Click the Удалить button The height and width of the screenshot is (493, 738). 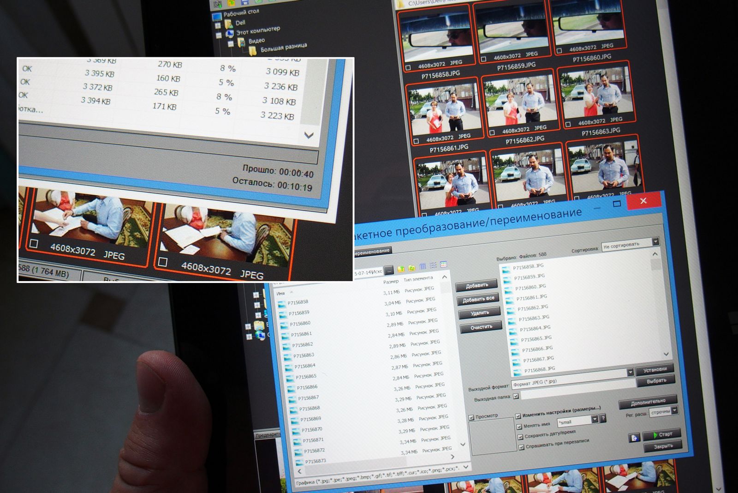point(480,313)
